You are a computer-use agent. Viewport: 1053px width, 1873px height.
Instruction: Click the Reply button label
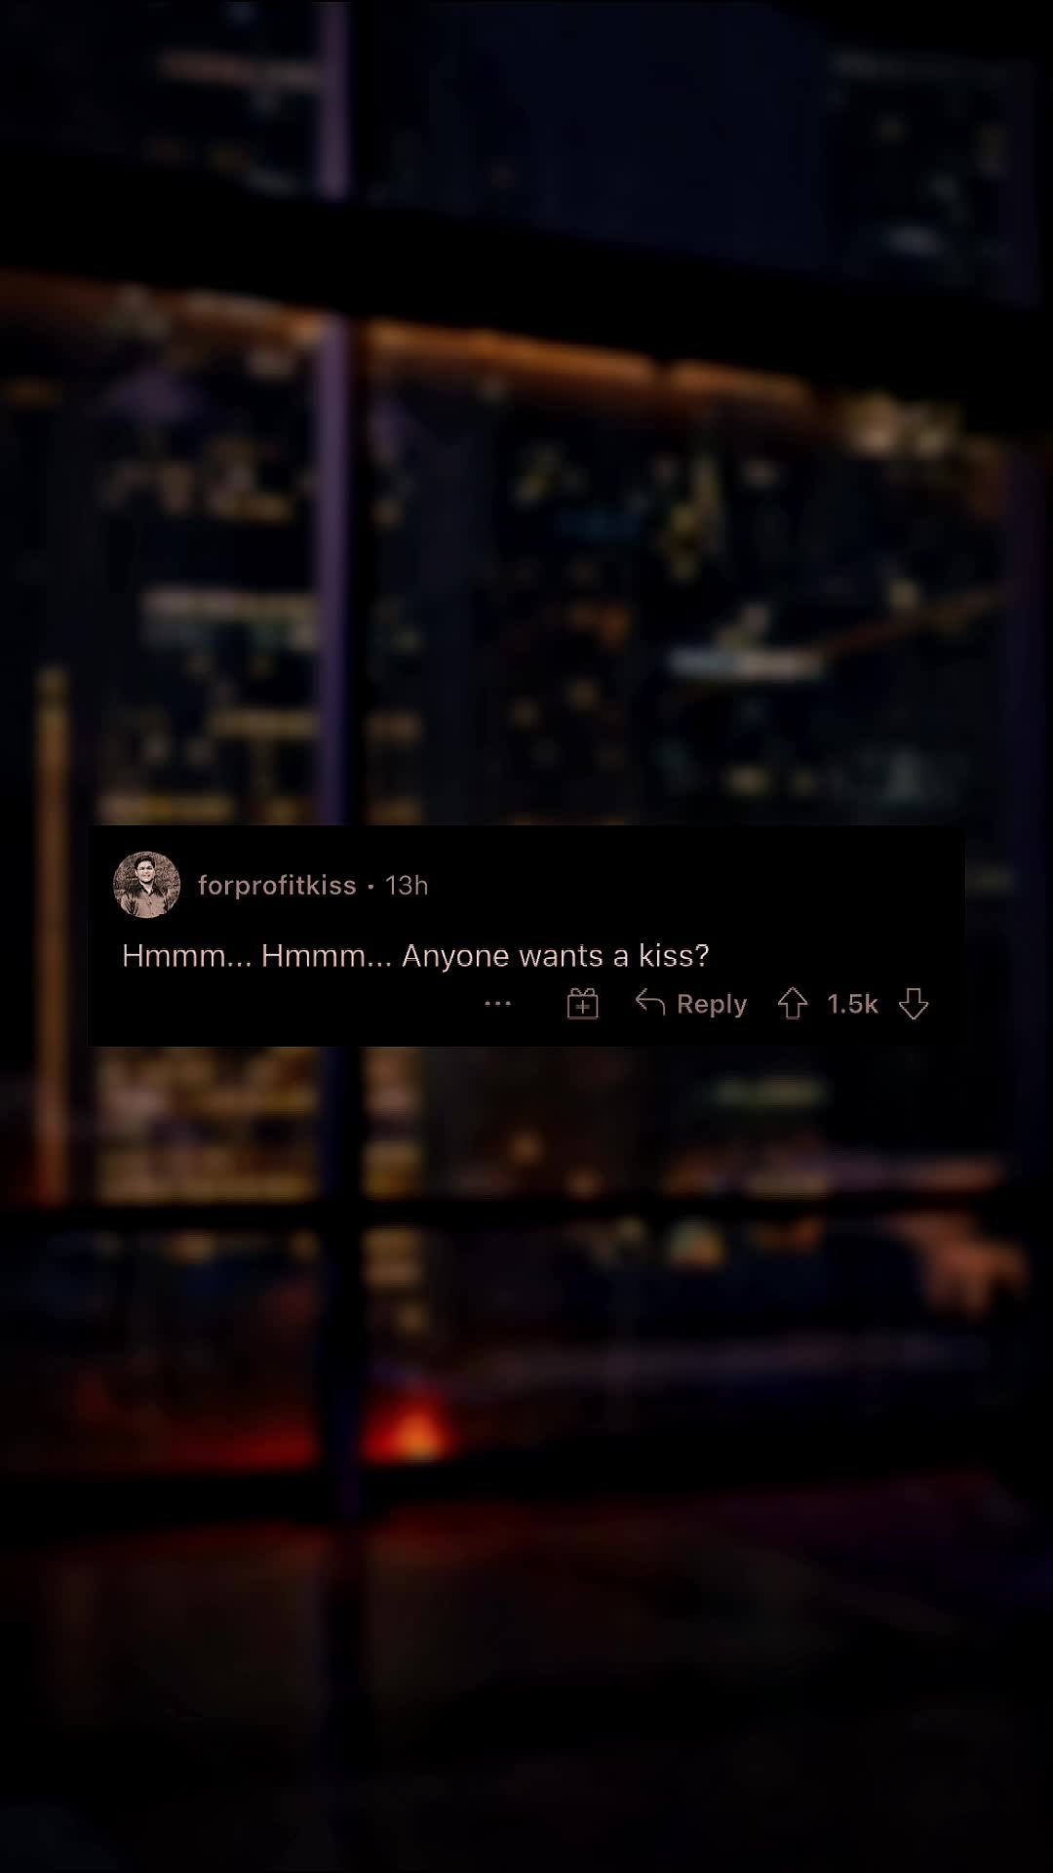pos(712,1005)
